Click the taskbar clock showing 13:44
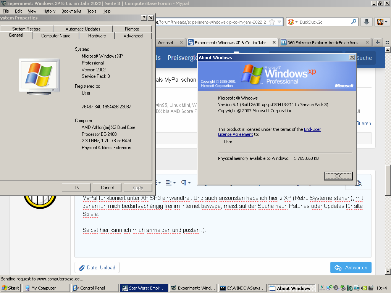This screenshot has height=293, width=391. point(381,288)
